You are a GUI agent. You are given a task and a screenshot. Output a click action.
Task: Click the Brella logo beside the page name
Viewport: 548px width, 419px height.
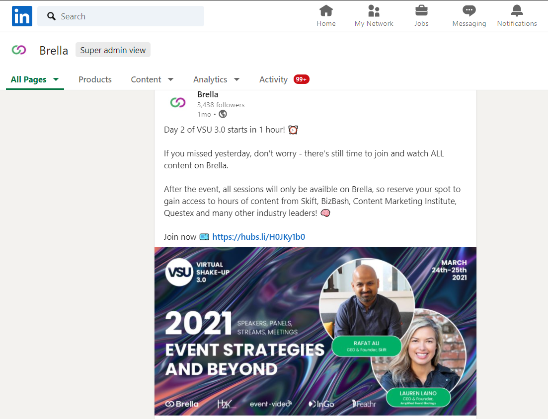click(19, 50)
